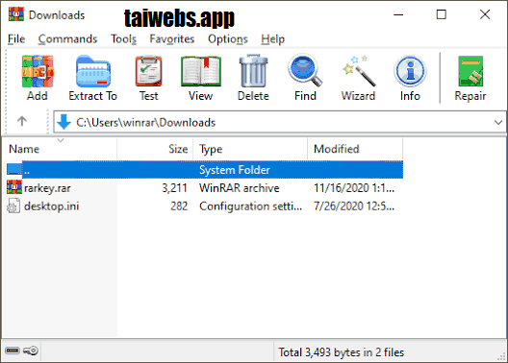Click the Repair archive icon
Image resolution: width=508 pixels, height=363 pixels.
pyautogui.click(x=470, y=71)
